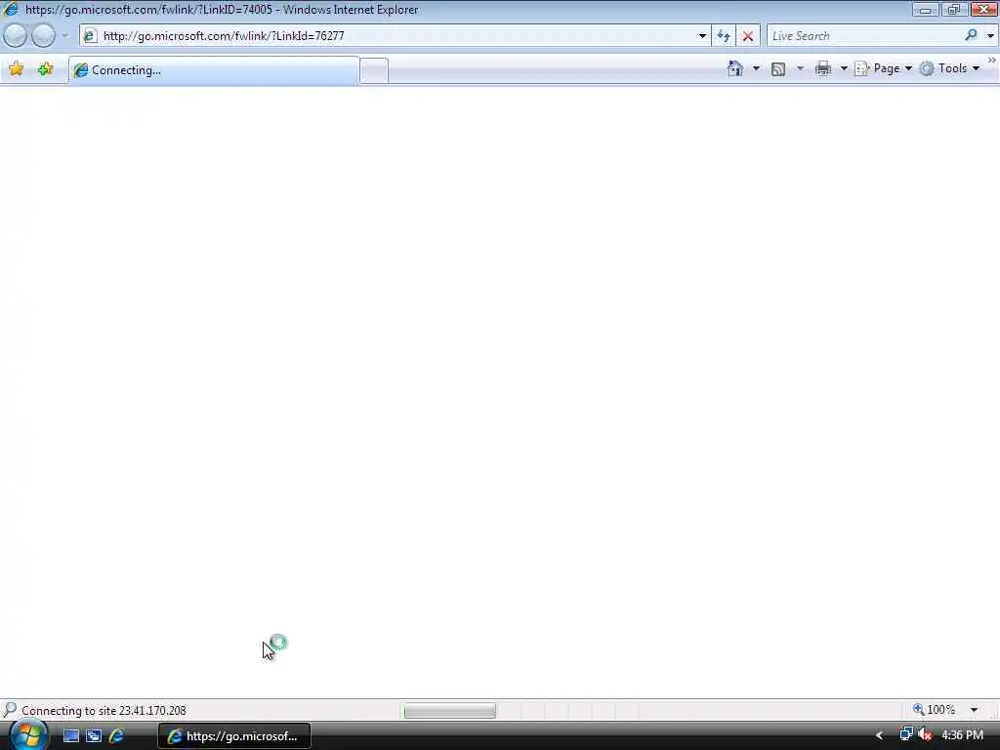Restore down the browser window

(x=954, y=9)
